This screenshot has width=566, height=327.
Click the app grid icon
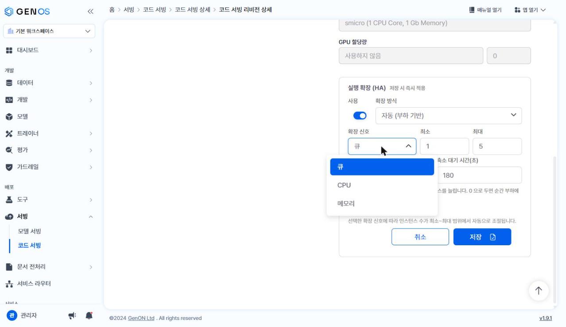[517, 10]
